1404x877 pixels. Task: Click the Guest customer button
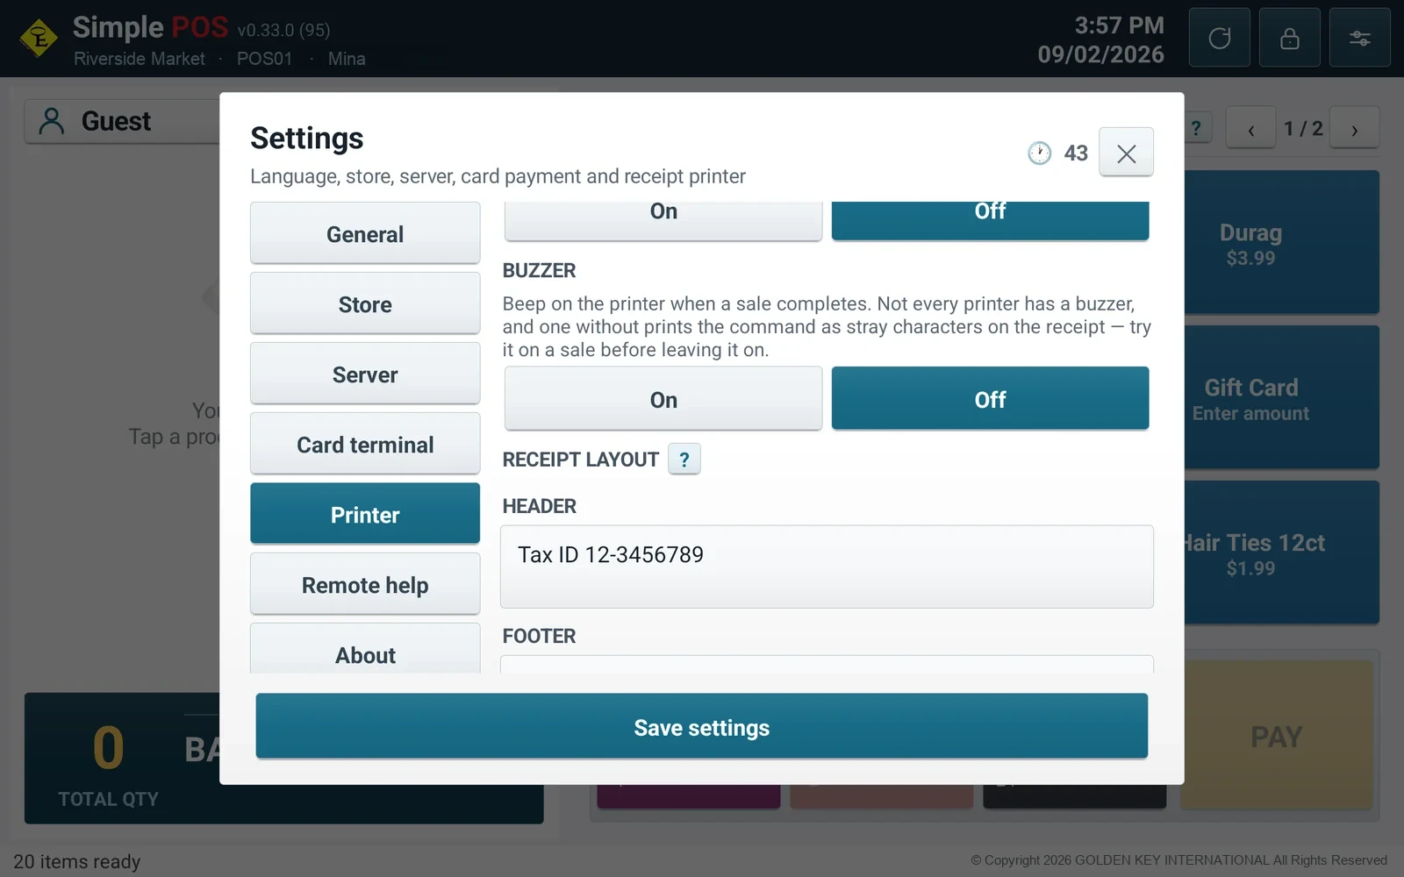click(x=122, y=121)
